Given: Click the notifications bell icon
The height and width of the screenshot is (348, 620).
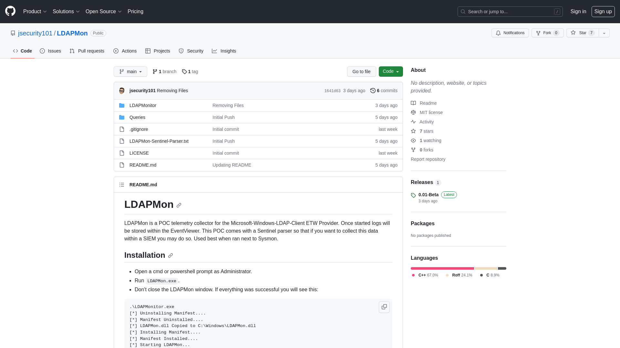Looking at the screenshot, I should (498, 33).
